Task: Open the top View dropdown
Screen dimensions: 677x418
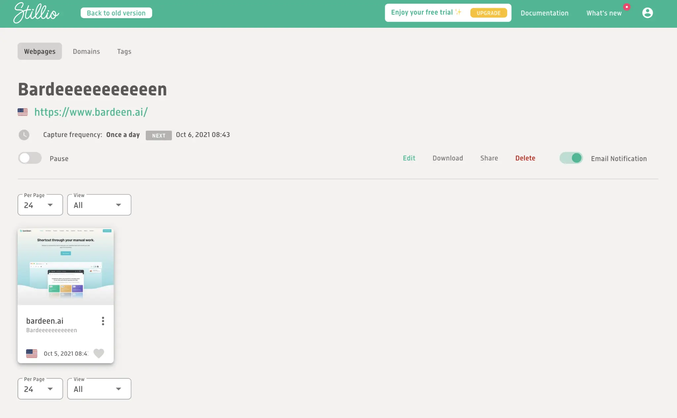Action: [x=99, y=205]
